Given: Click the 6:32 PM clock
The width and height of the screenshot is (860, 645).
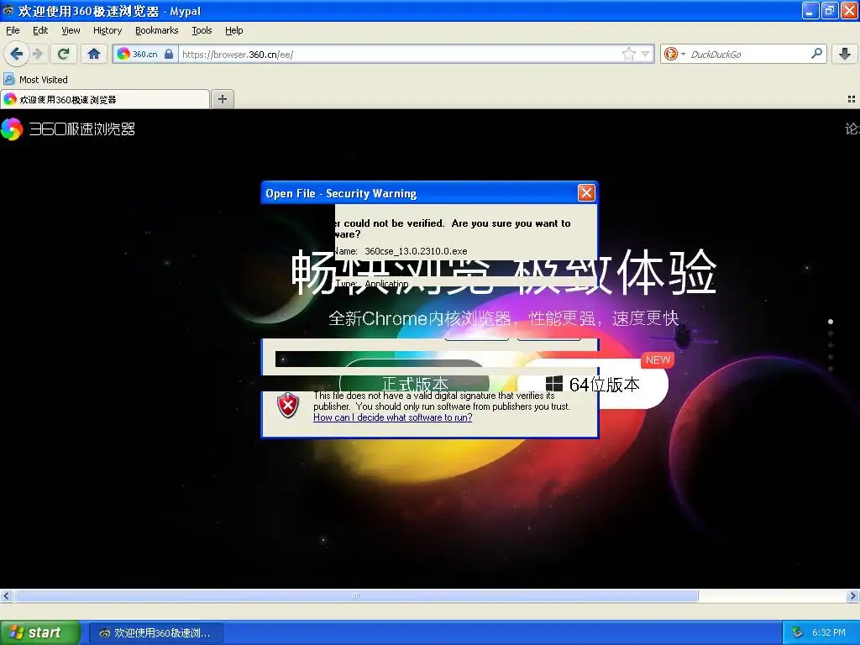Looking at the screenshot, I should (x=828, y=632).
